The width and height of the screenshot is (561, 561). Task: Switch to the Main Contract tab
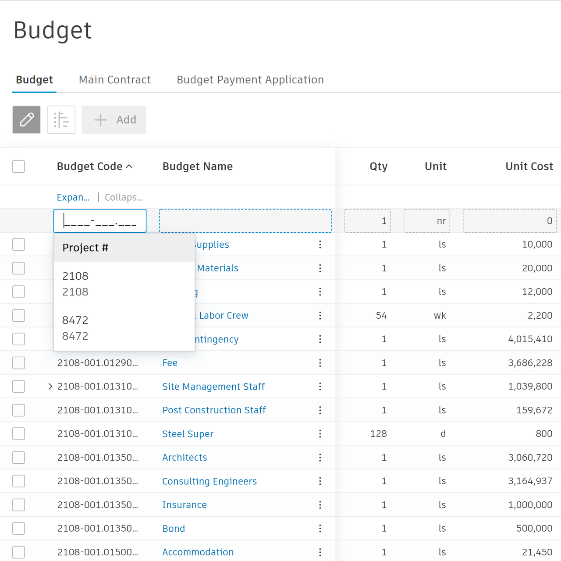point(115,80)
